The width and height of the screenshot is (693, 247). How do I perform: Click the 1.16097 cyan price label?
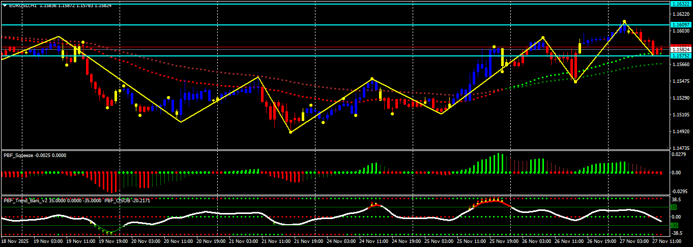click(681, 24)
